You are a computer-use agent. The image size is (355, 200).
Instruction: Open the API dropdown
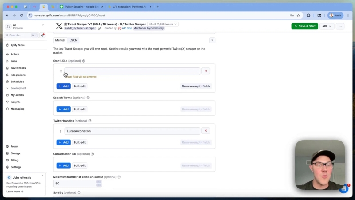click(x=327, y=26)
